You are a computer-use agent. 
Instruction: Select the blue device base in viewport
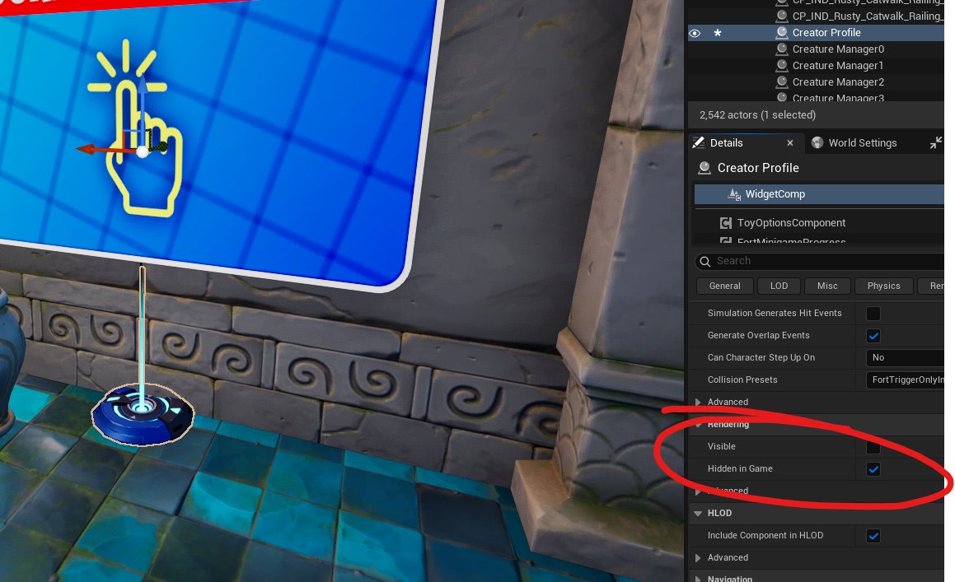143,414
